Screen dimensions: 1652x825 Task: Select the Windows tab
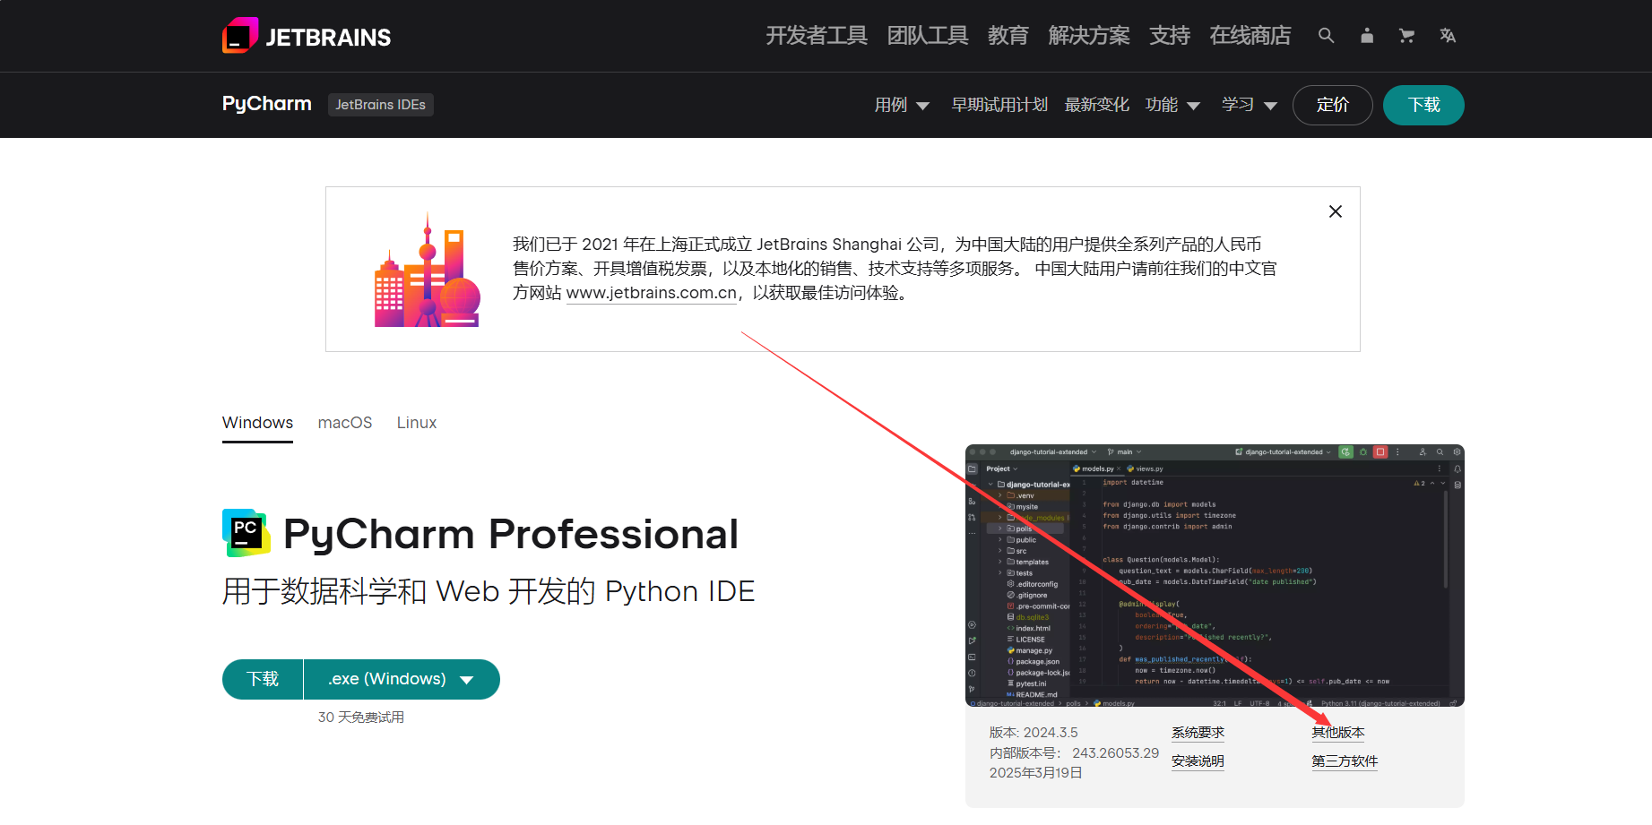[257, 423]
